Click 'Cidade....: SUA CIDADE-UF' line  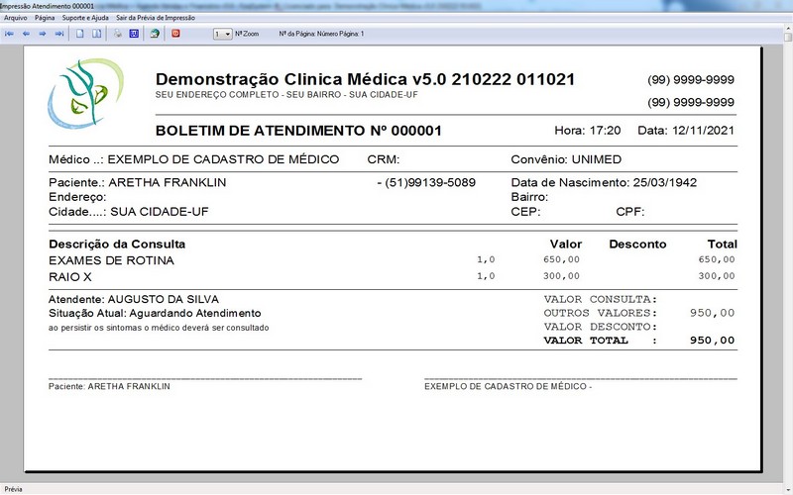click(129, 212)
